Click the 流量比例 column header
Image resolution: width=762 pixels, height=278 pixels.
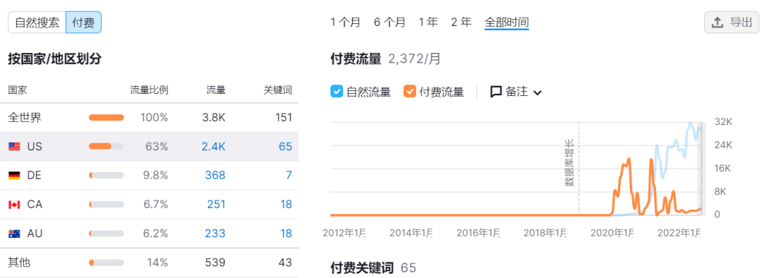(149, 90)
